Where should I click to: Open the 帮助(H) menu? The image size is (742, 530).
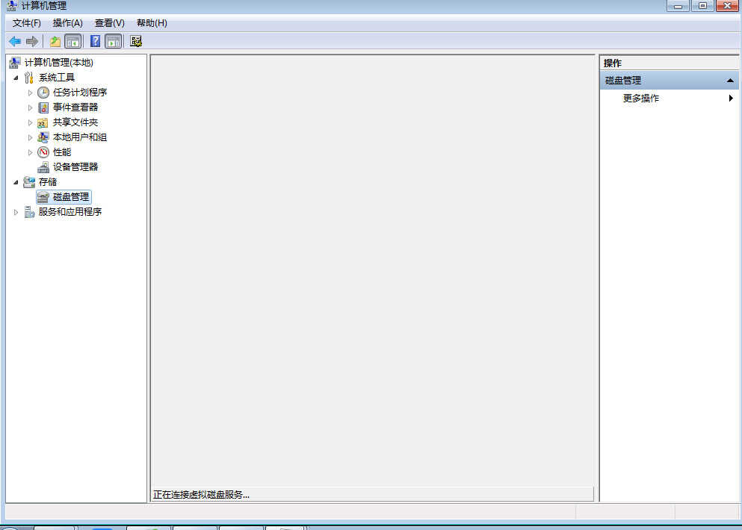click(x=152, y=23)
